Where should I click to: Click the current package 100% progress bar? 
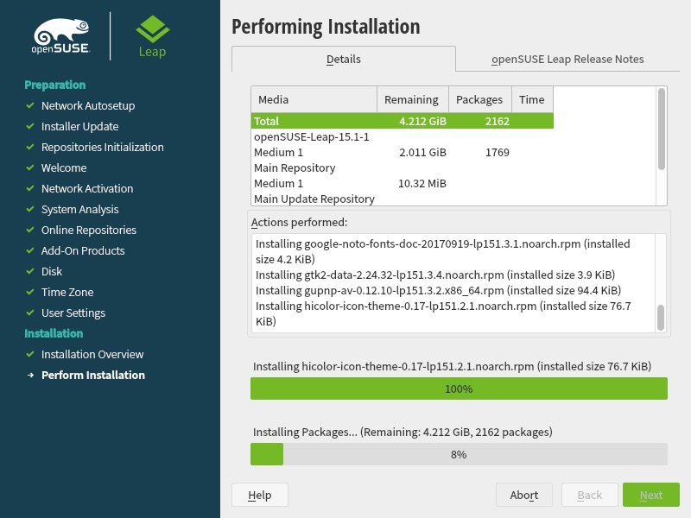point(459,389)
